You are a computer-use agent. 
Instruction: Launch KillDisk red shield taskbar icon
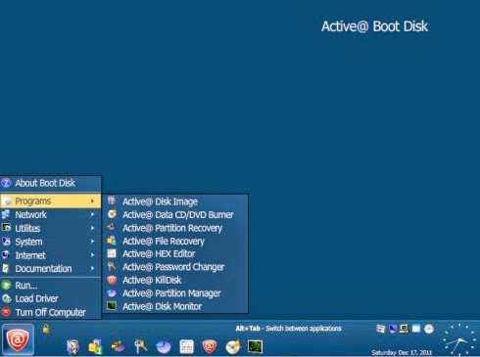[210, 346]
